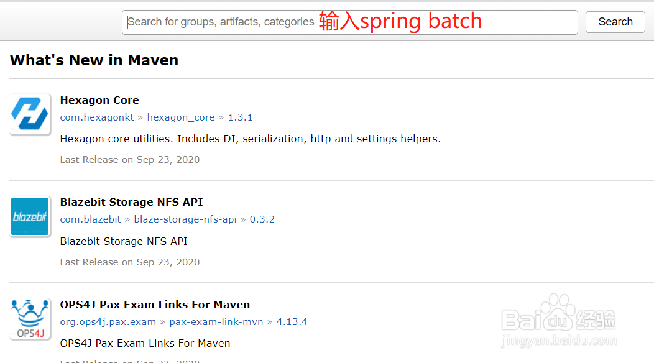Open the com.blazebit group link
The image size is (654, 363).
tap(90, 219)
